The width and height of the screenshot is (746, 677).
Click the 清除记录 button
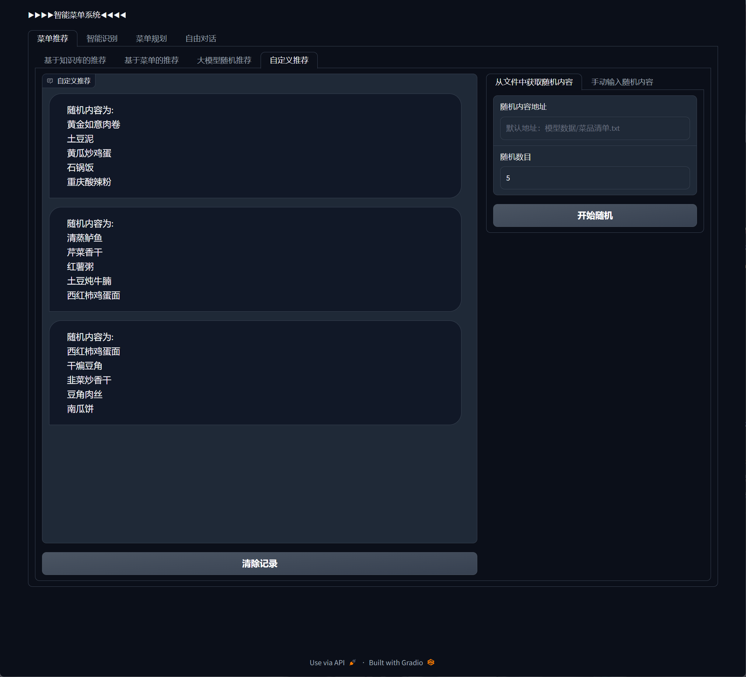pyautogui.click(x=259, y=564)
